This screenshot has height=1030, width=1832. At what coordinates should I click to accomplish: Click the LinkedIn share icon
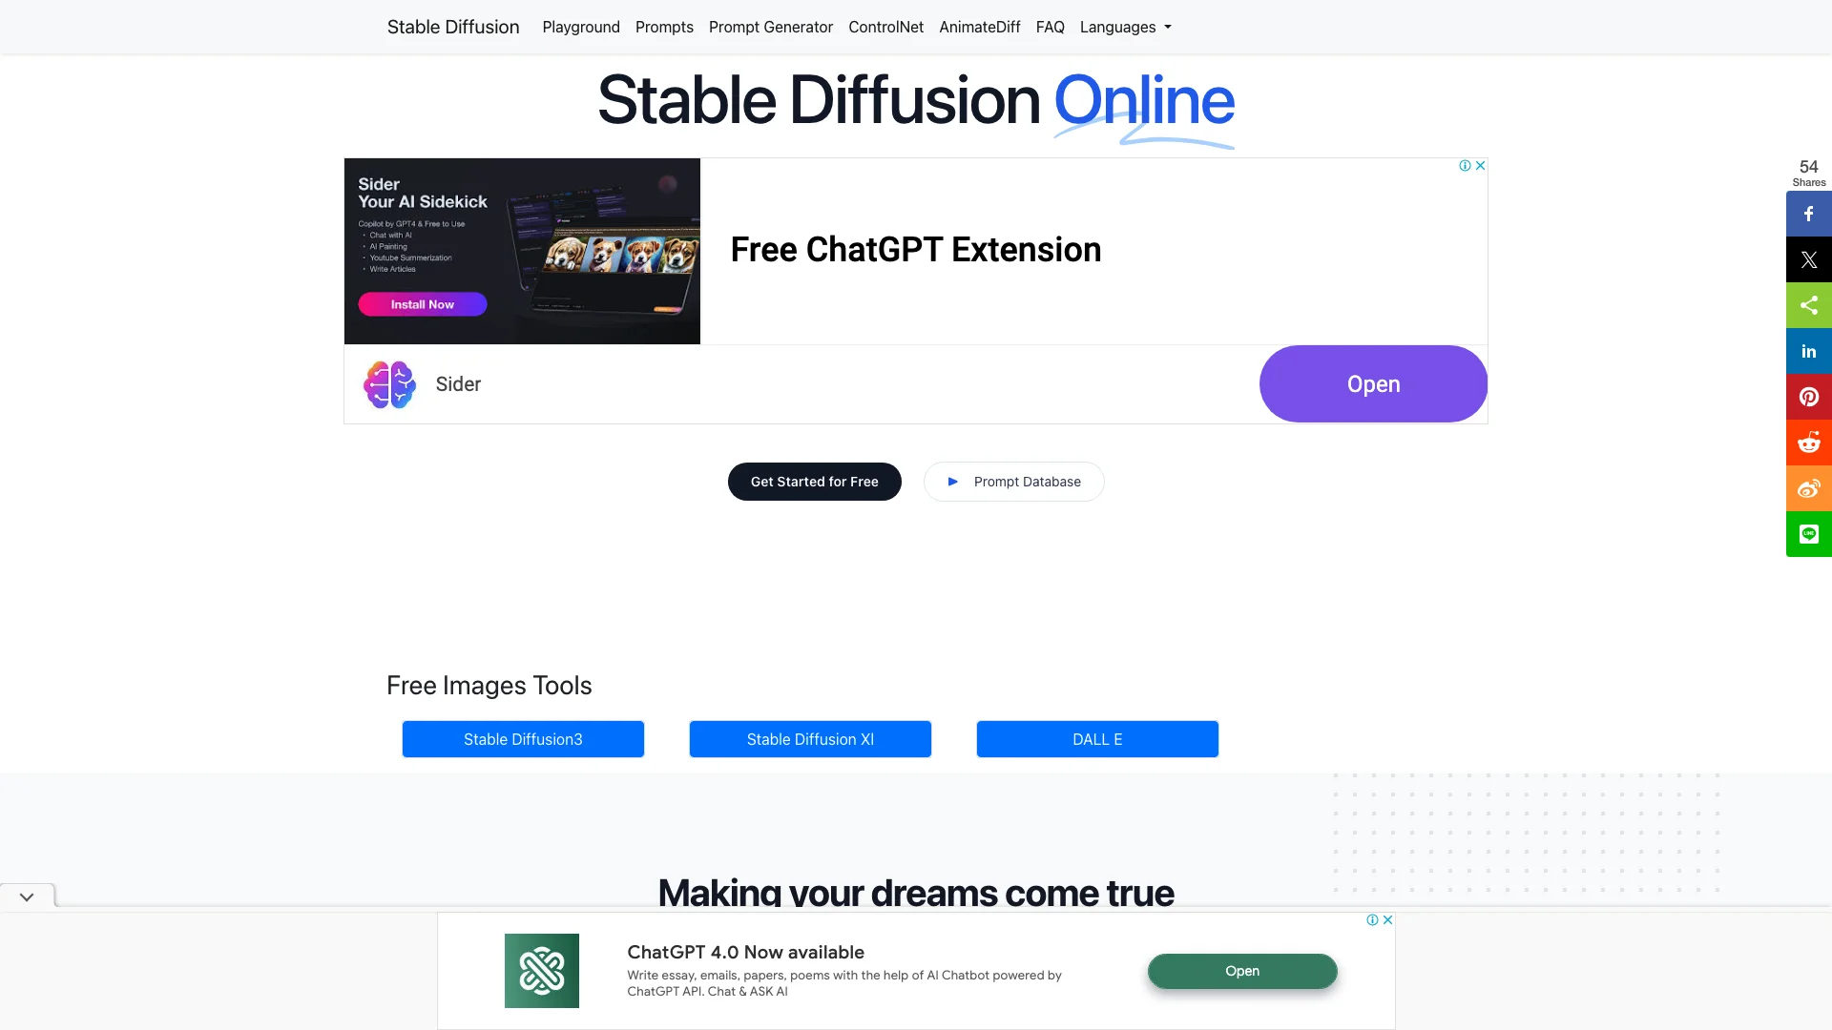pos(1809,350)
